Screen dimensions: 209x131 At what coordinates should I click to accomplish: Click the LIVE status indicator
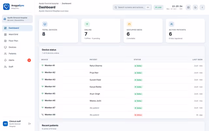(158, 7)
